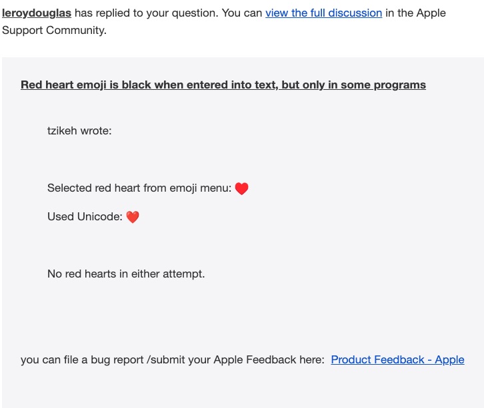This screenshot has width=484, height=408.
Task: Click the "tzikeh wrote:" quote attribution
Action: [x=79, y=130]
